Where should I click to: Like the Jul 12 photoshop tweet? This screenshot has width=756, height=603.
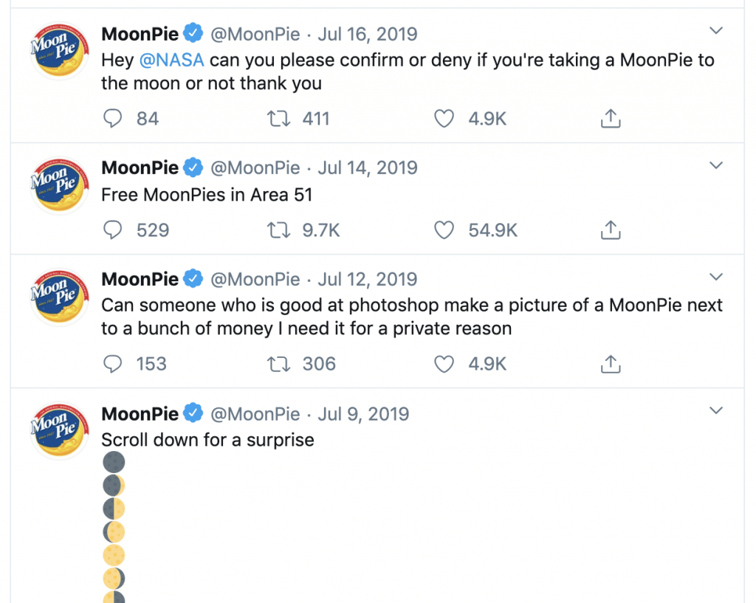[x=444, y=365]
